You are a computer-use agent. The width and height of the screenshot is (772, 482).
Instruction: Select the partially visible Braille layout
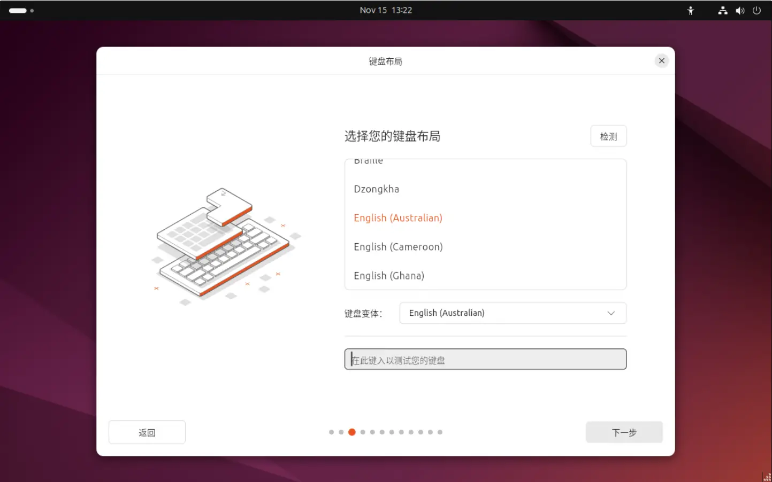coord(369,162)
